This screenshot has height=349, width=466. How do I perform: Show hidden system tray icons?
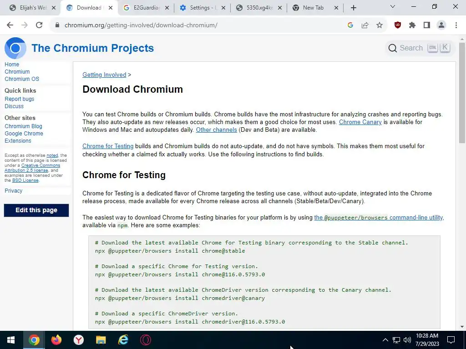385,340
